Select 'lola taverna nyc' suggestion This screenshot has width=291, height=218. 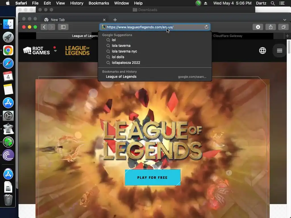point(155,51)
